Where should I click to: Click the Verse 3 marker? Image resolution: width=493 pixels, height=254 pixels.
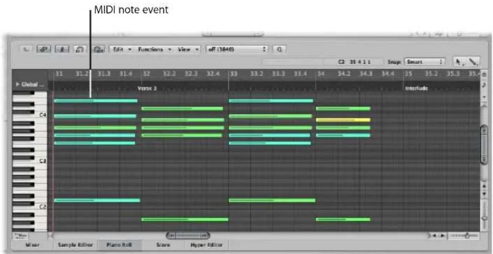[147, 89]
